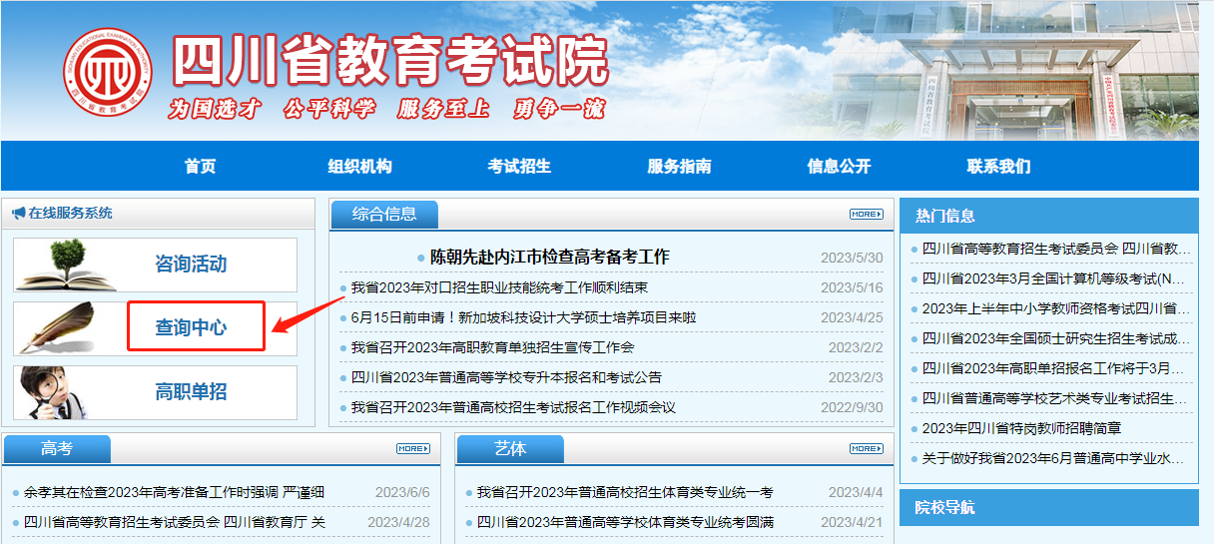The width and height of the screenshot is (1214, 544).
Task: Open 组织机构 navigation menu
Action: [359, 166]
